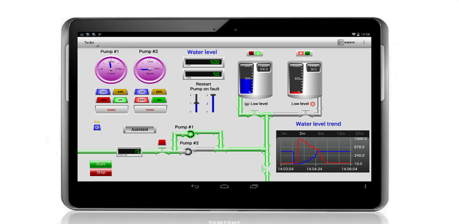Select the 20m trend time range
459x224 pixels.
coord(359,134)
